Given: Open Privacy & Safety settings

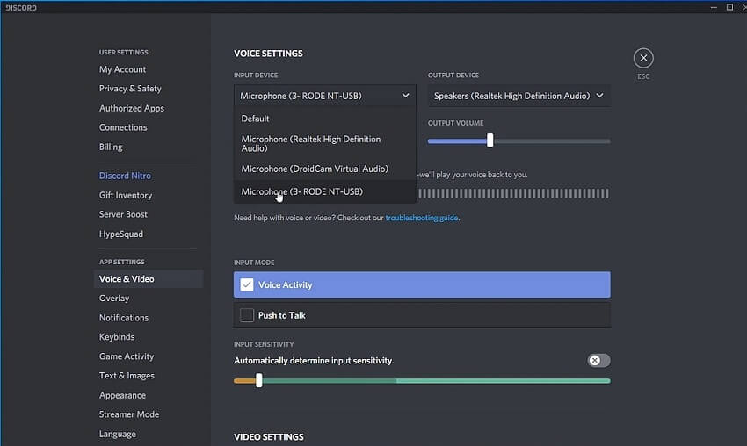Looking at the screenshot, I should (130, 89).
